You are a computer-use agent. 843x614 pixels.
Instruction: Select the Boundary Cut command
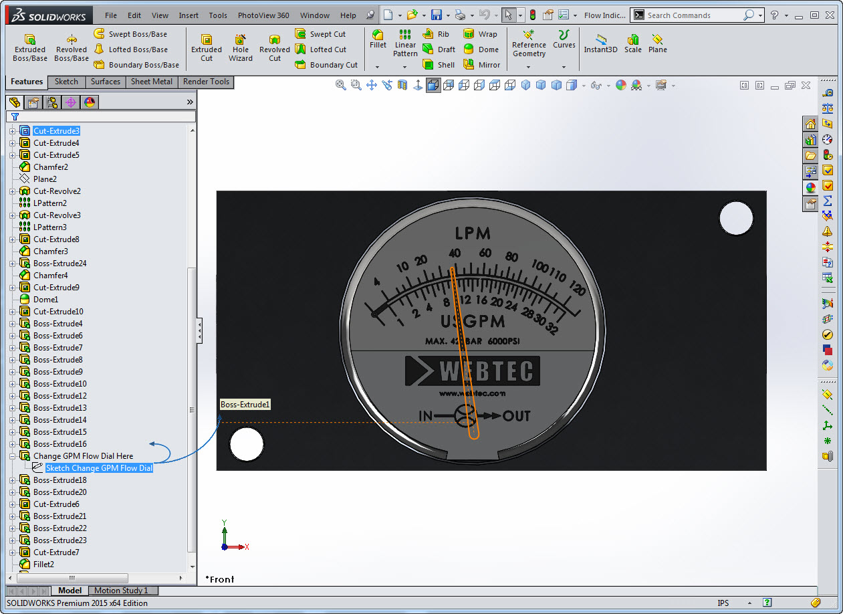(326, 65)
